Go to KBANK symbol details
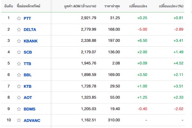Viewport: 192px width, 128px height. pyautogui.click(x=30, y=41)
